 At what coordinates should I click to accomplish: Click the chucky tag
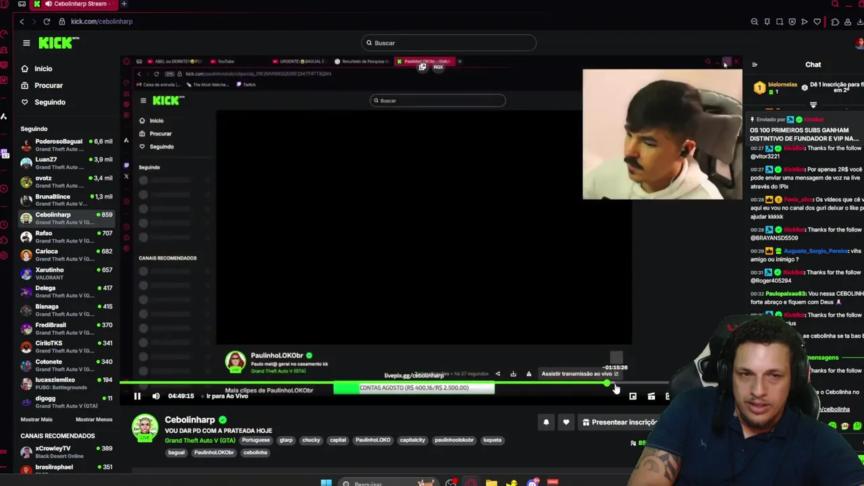(x=311, y=440)
